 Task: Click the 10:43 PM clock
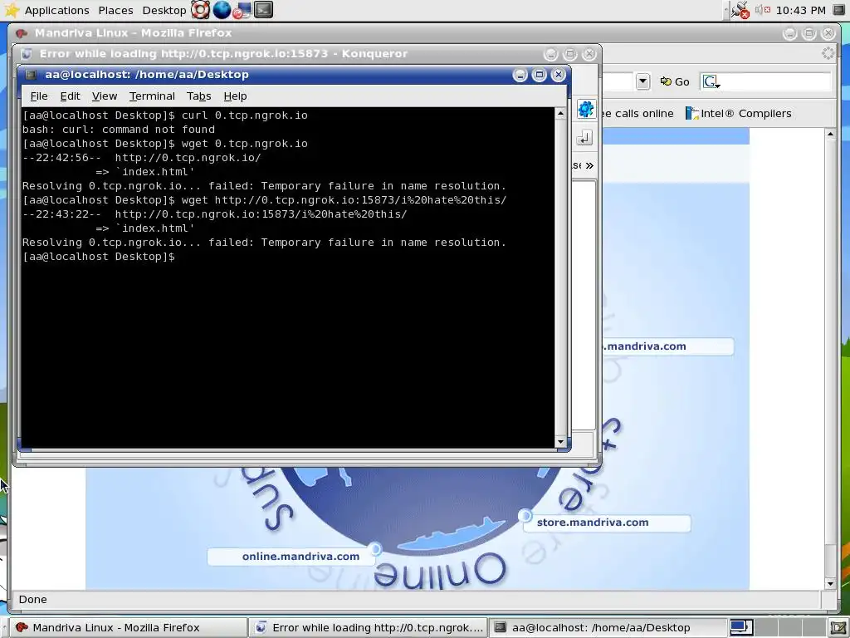coord(801,10)
